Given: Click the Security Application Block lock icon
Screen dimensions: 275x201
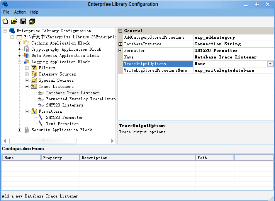Looking at the screenshot, I should [x=27, y=130].
